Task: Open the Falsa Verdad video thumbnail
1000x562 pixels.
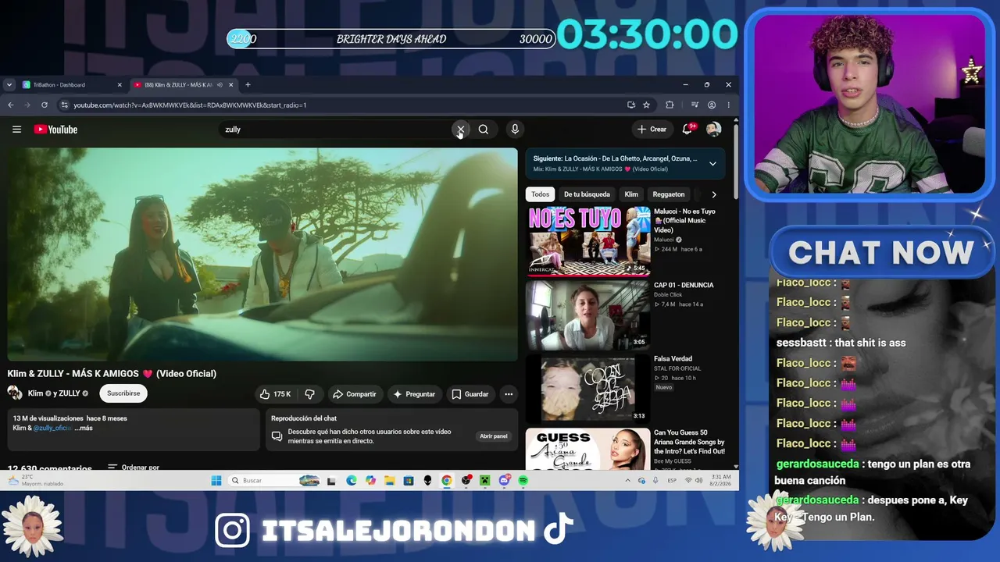Action: pyautogui.click(x=589, y=389)
